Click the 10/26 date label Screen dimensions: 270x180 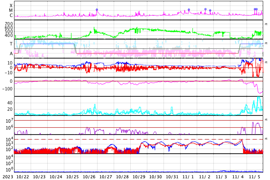(x=89, y=177)
